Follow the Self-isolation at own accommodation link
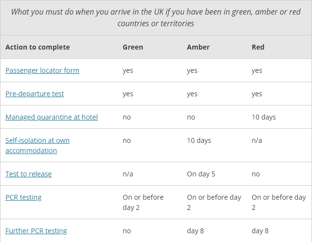The image size is (312, 242). tap(37, 145)
